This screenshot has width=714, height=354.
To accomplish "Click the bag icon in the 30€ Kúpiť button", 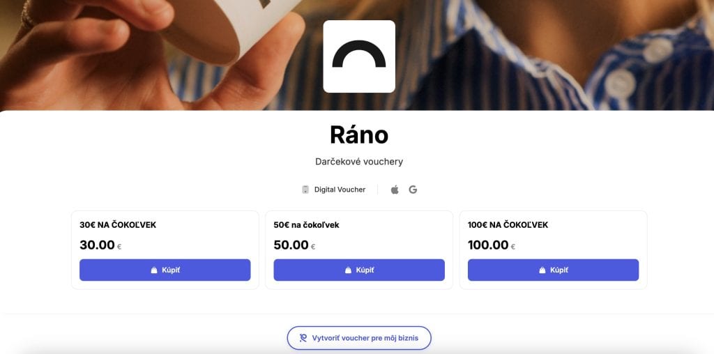I will (x=154, y=270).
